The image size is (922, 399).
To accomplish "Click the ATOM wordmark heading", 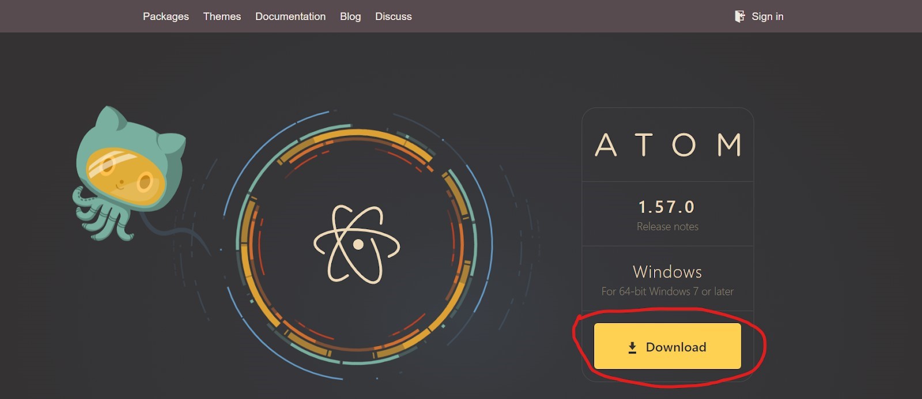I will (667, 145).
